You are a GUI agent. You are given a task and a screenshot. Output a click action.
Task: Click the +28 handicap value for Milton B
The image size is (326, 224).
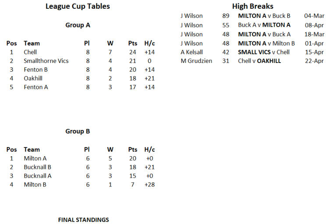pos(149,185)
